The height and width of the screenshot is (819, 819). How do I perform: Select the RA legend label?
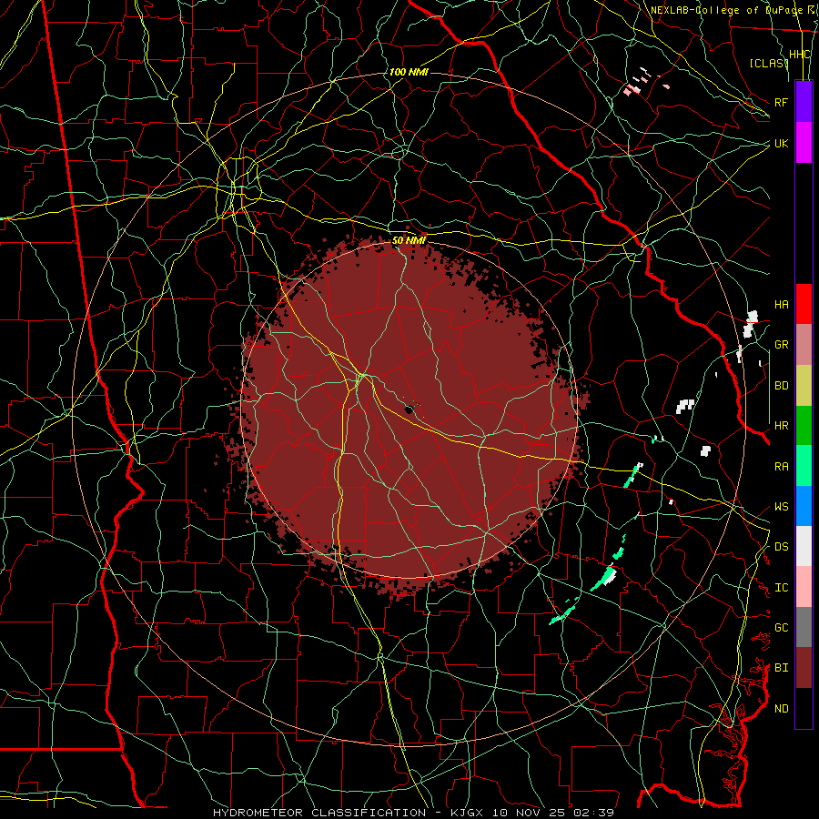pyautogui.click(x=782, y=467)
